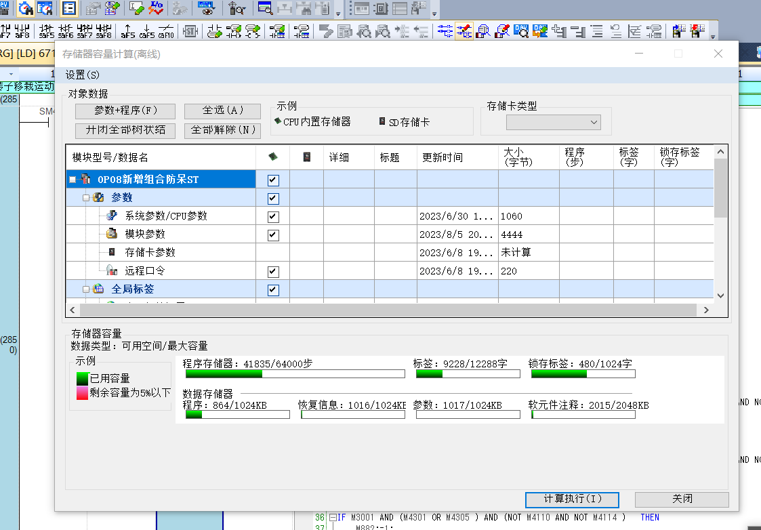
Task: Click the caF10 ladder line toolbar icon
Action: 166,31
